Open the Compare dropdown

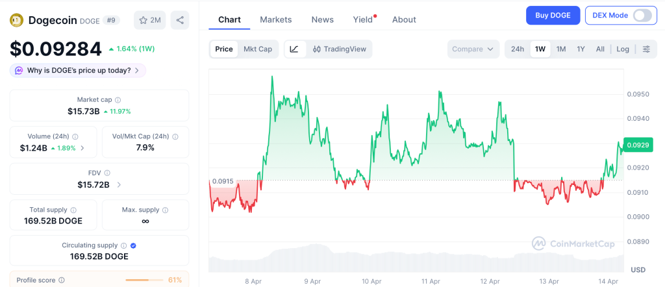[473, 49]
